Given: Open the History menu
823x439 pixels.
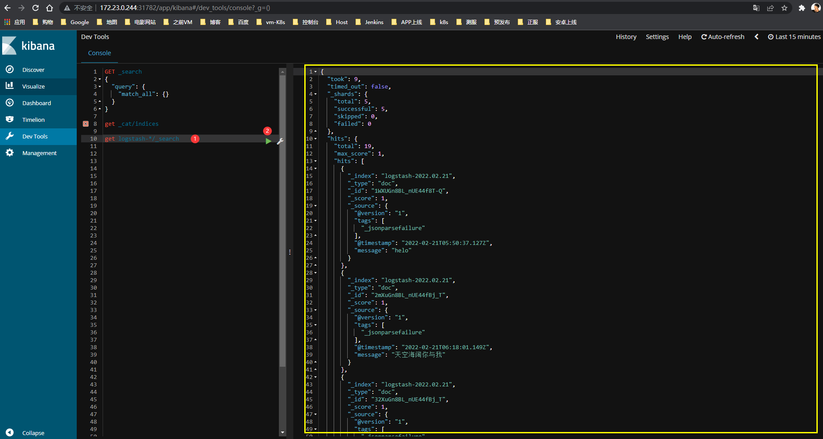Looking at the screenshot, I should (626, 37).
